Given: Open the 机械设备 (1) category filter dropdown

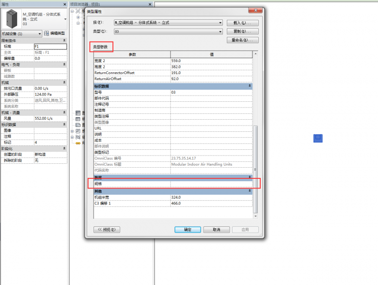Looking at the screenshot, I should pos(39,33).
